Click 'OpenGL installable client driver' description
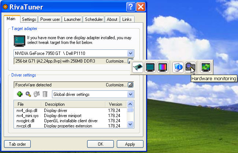This screenshot has width=238, height=153. tap(71, 121)
